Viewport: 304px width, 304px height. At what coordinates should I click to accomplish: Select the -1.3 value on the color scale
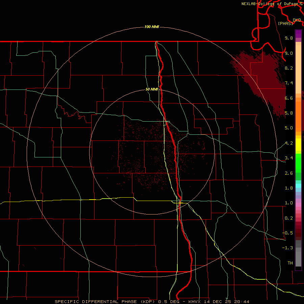[x=287, y=248]
